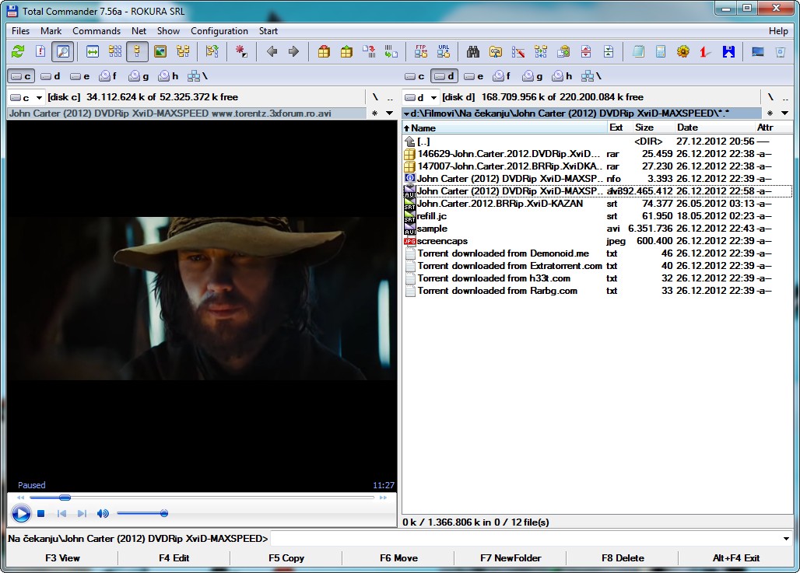Click the right panel favorites asterisk button
Screen dimensions: 800x573
pyautogui.click(x=770, y=114)
